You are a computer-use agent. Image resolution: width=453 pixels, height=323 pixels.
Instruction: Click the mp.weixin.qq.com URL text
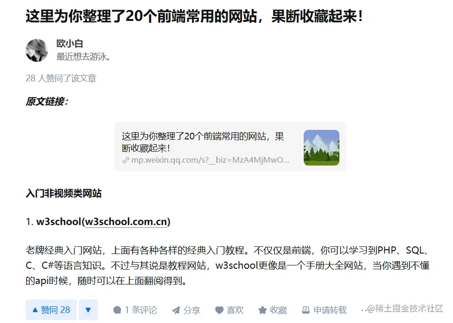point(210,160)
